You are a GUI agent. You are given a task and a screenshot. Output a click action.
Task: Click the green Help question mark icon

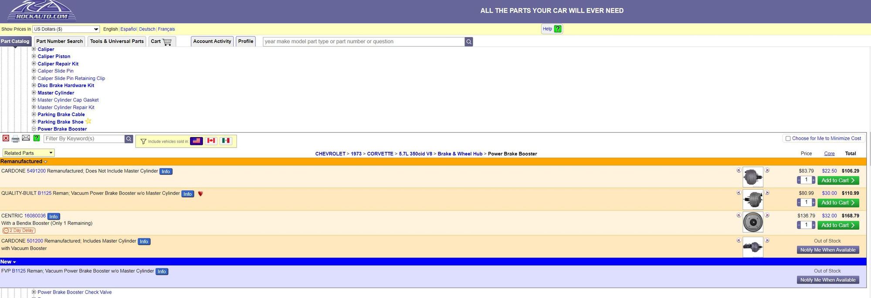pos(558,29)
